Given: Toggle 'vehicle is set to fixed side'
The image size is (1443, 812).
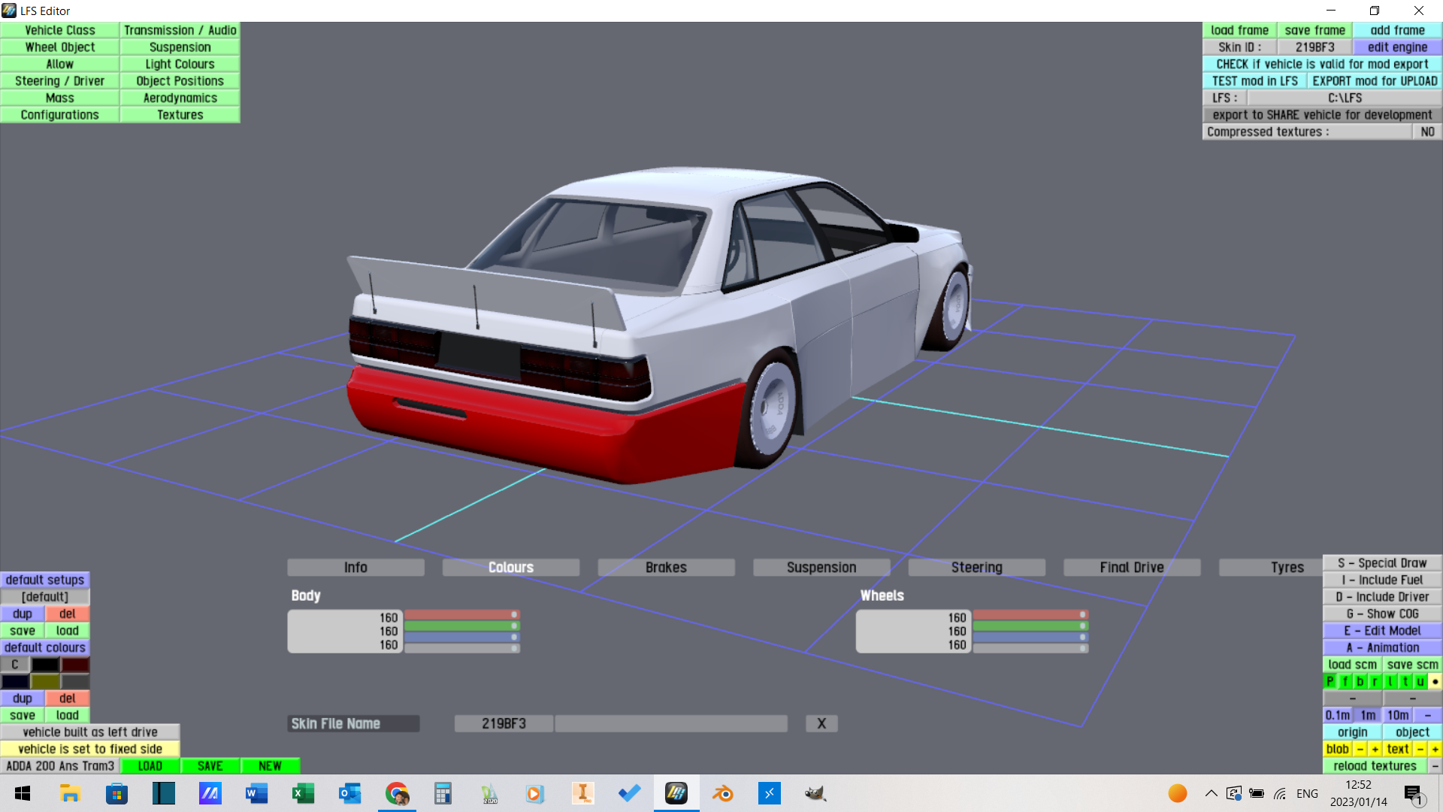Looking at the screenshot, I should point(90,749).
